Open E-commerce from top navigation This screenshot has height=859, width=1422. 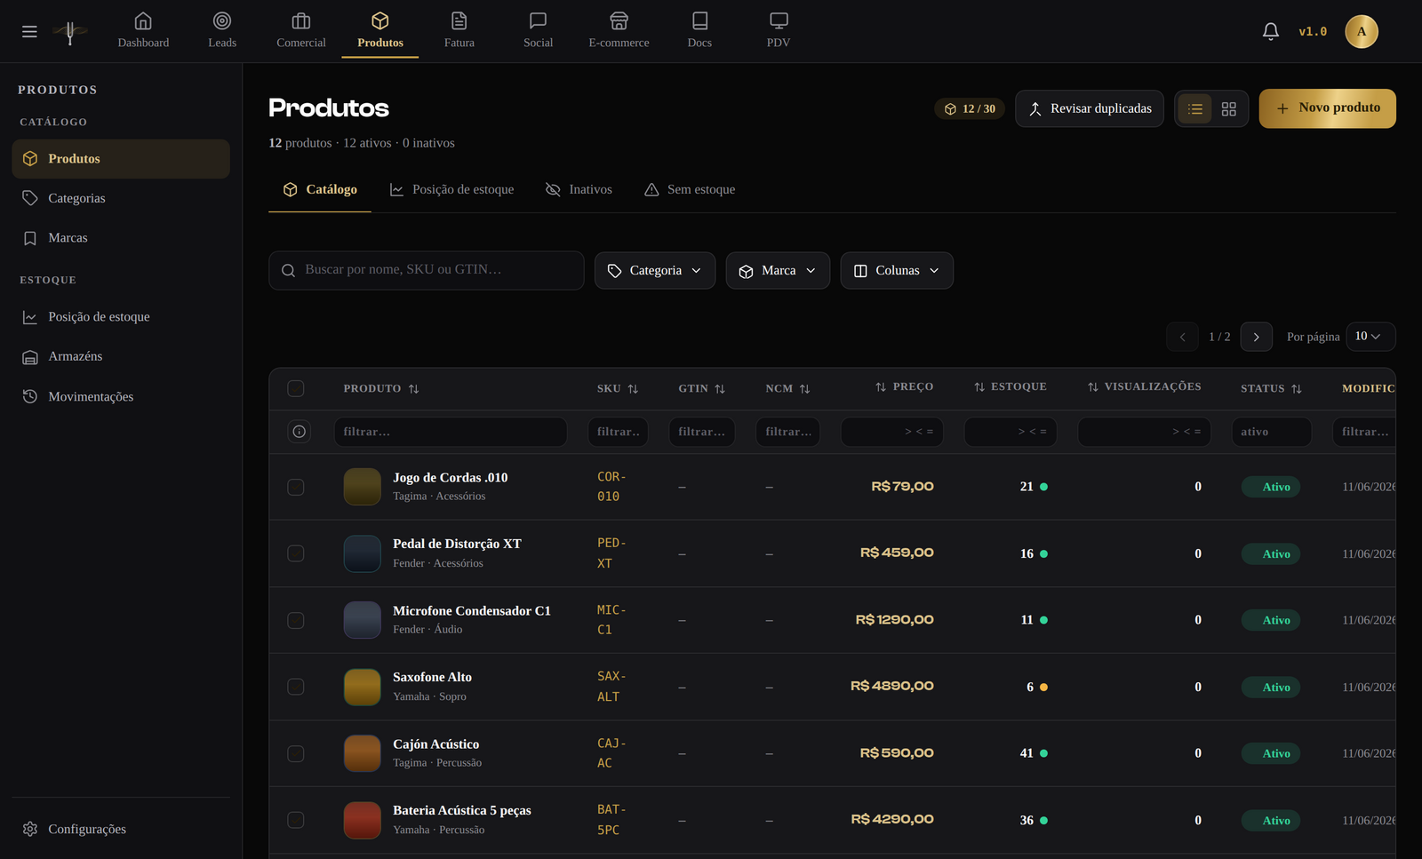click(x=619, y=31)
